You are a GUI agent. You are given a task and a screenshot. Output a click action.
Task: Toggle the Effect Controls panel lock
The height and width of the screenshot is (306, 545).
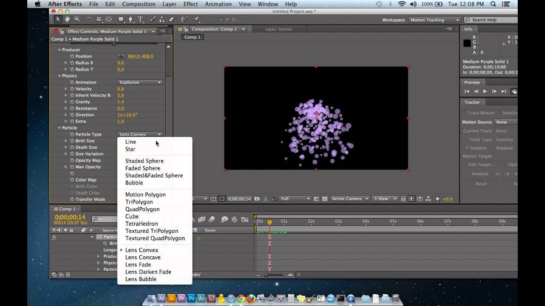point(62,31)
